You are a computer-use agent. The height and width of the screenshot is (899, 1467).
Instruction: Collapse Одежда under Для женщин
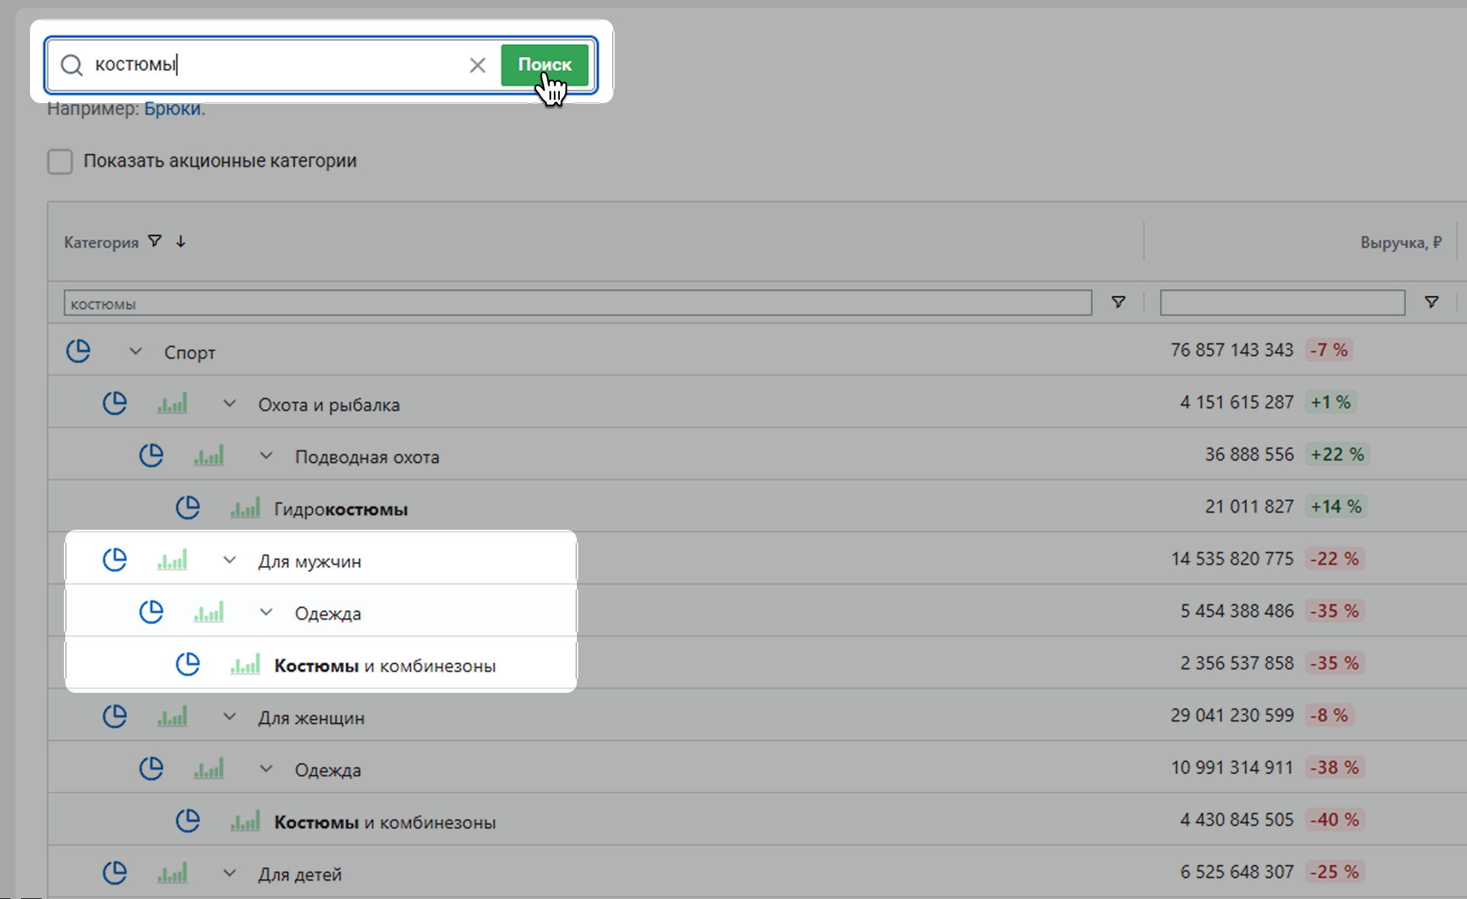(266, 769)
